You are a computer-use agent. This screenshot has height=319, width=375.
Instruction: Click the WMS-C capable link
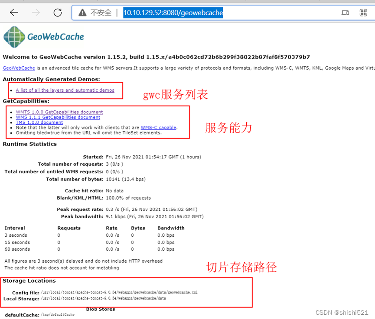(x=159, y=127)
